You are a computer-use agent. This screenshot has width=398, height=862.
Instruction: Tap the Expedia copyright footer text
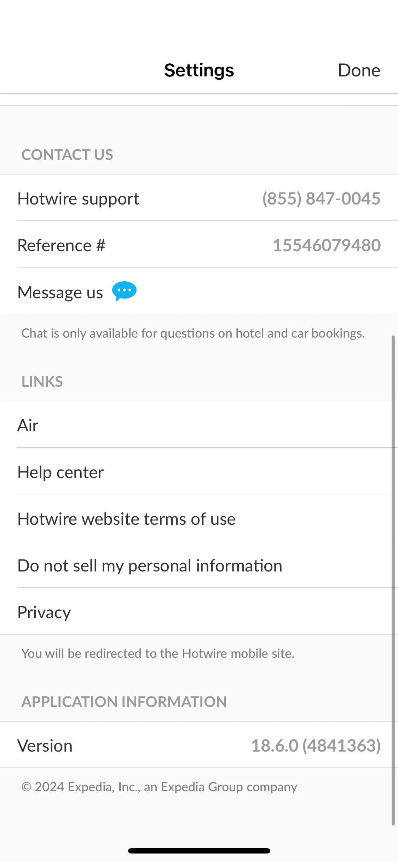click(159, 787)
